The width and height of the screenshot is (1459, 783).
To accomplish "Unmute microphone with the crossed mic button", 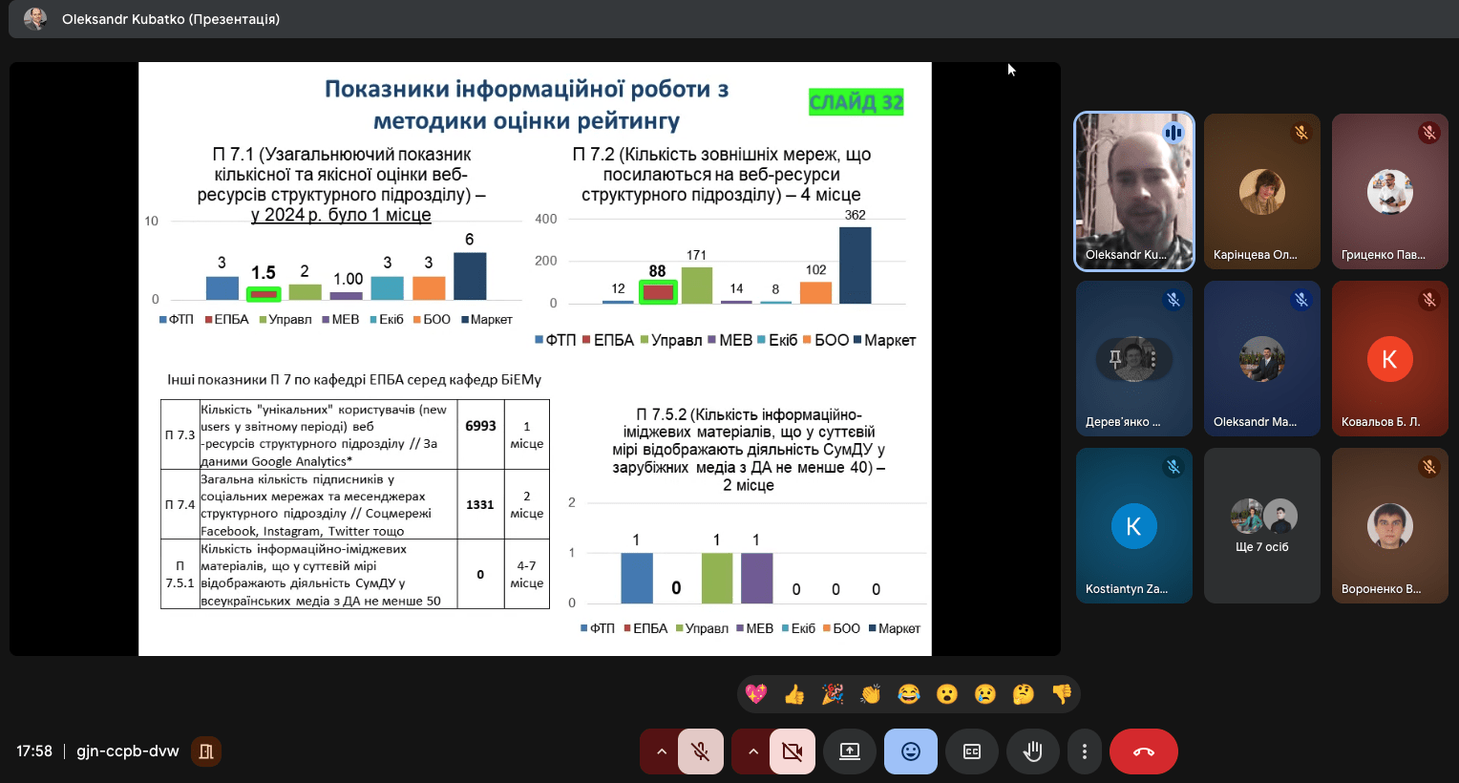I will tap(701, 751).
